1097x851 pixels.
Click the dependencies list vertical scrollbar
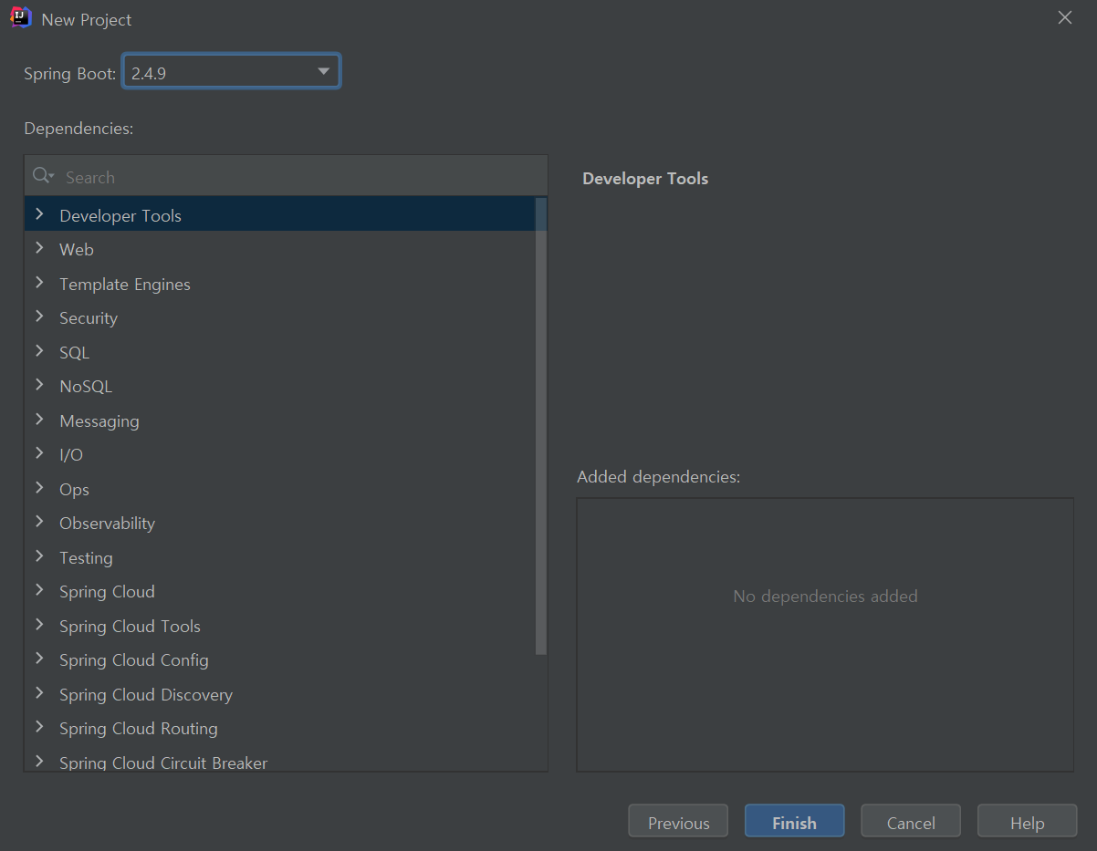coord(541,426)
